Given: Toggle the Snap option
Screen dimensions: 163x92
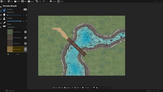Looking at the screenshot, I should 61,88.
